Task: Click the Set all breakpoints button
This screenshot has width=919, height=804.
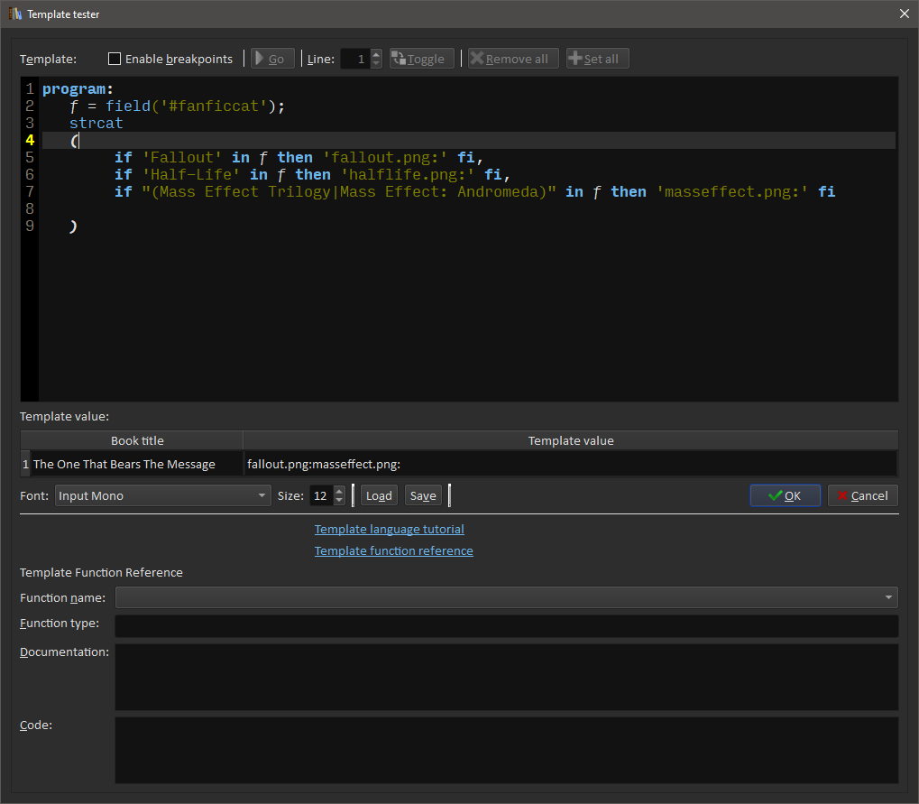Action: point(597,59)
